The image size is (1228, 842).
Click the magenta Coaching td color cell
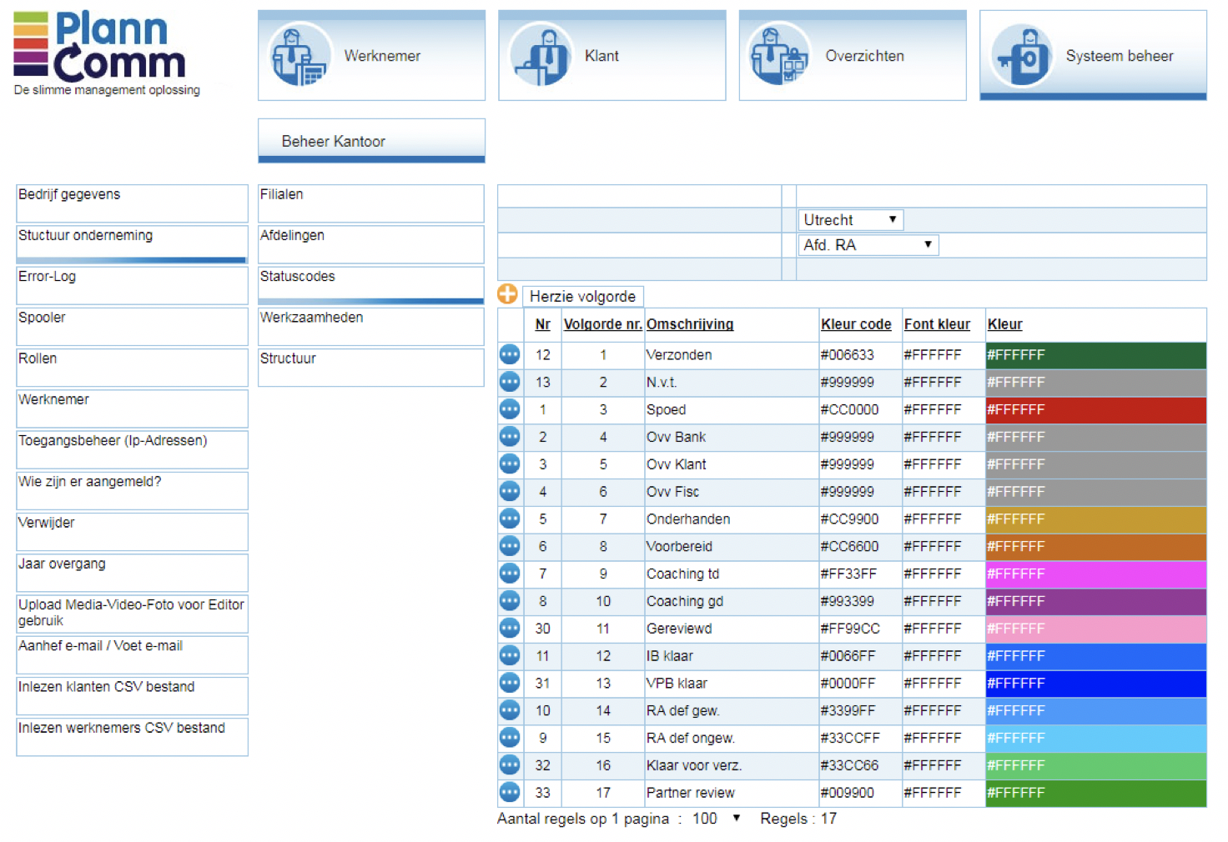[x=1095, y=574]
